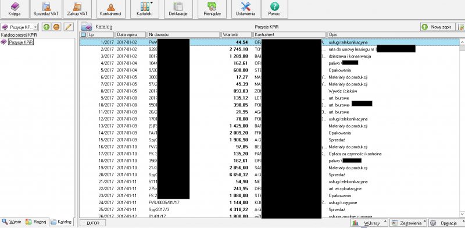Open Zakup VAT register
This screenshot has height=228, width=465.
click(x=77, y=9)
